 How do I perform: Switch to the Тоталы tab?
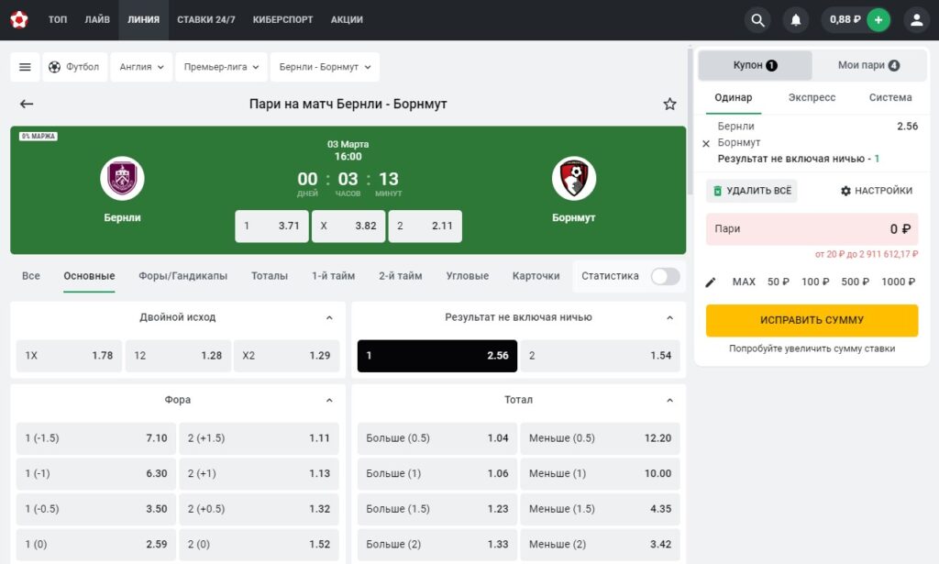[270, 276]
